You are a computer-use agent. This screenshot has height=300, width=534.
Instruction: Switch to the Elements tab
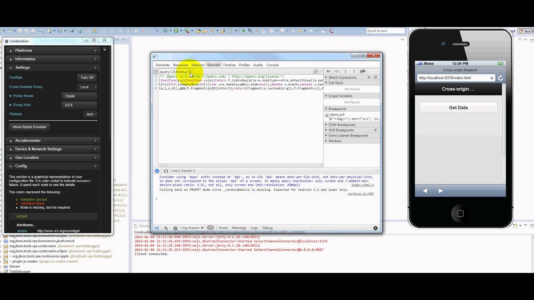[163, 65]
